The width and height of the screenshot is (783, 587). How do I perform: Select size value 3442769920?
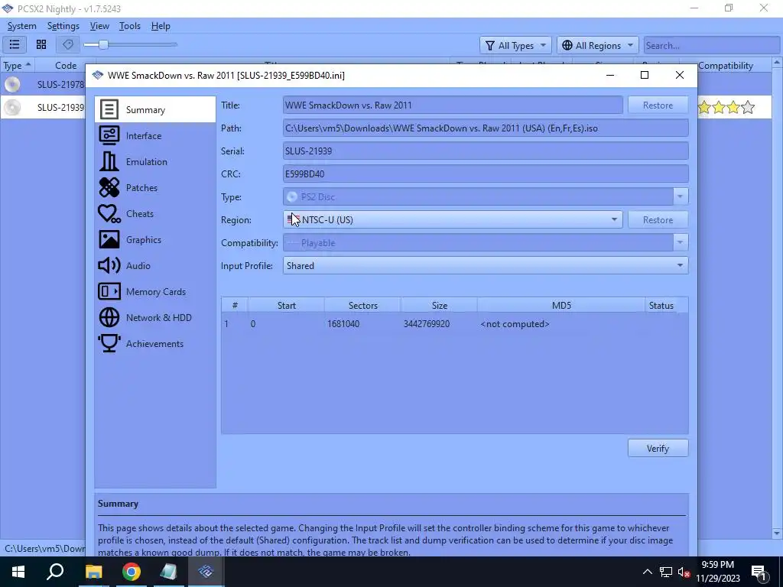[x=427, y=324]
